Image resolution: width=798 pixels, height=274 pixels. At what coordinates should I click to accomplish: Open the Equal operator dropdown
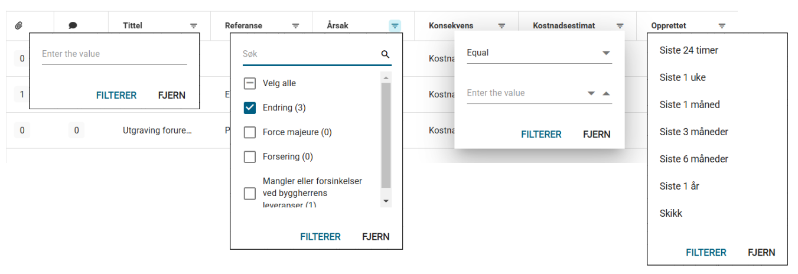tap(605, 53)
